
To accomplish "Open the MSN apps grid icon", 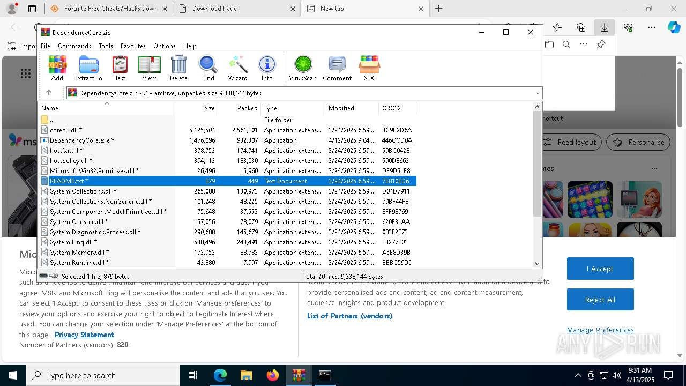I will 25,73.
